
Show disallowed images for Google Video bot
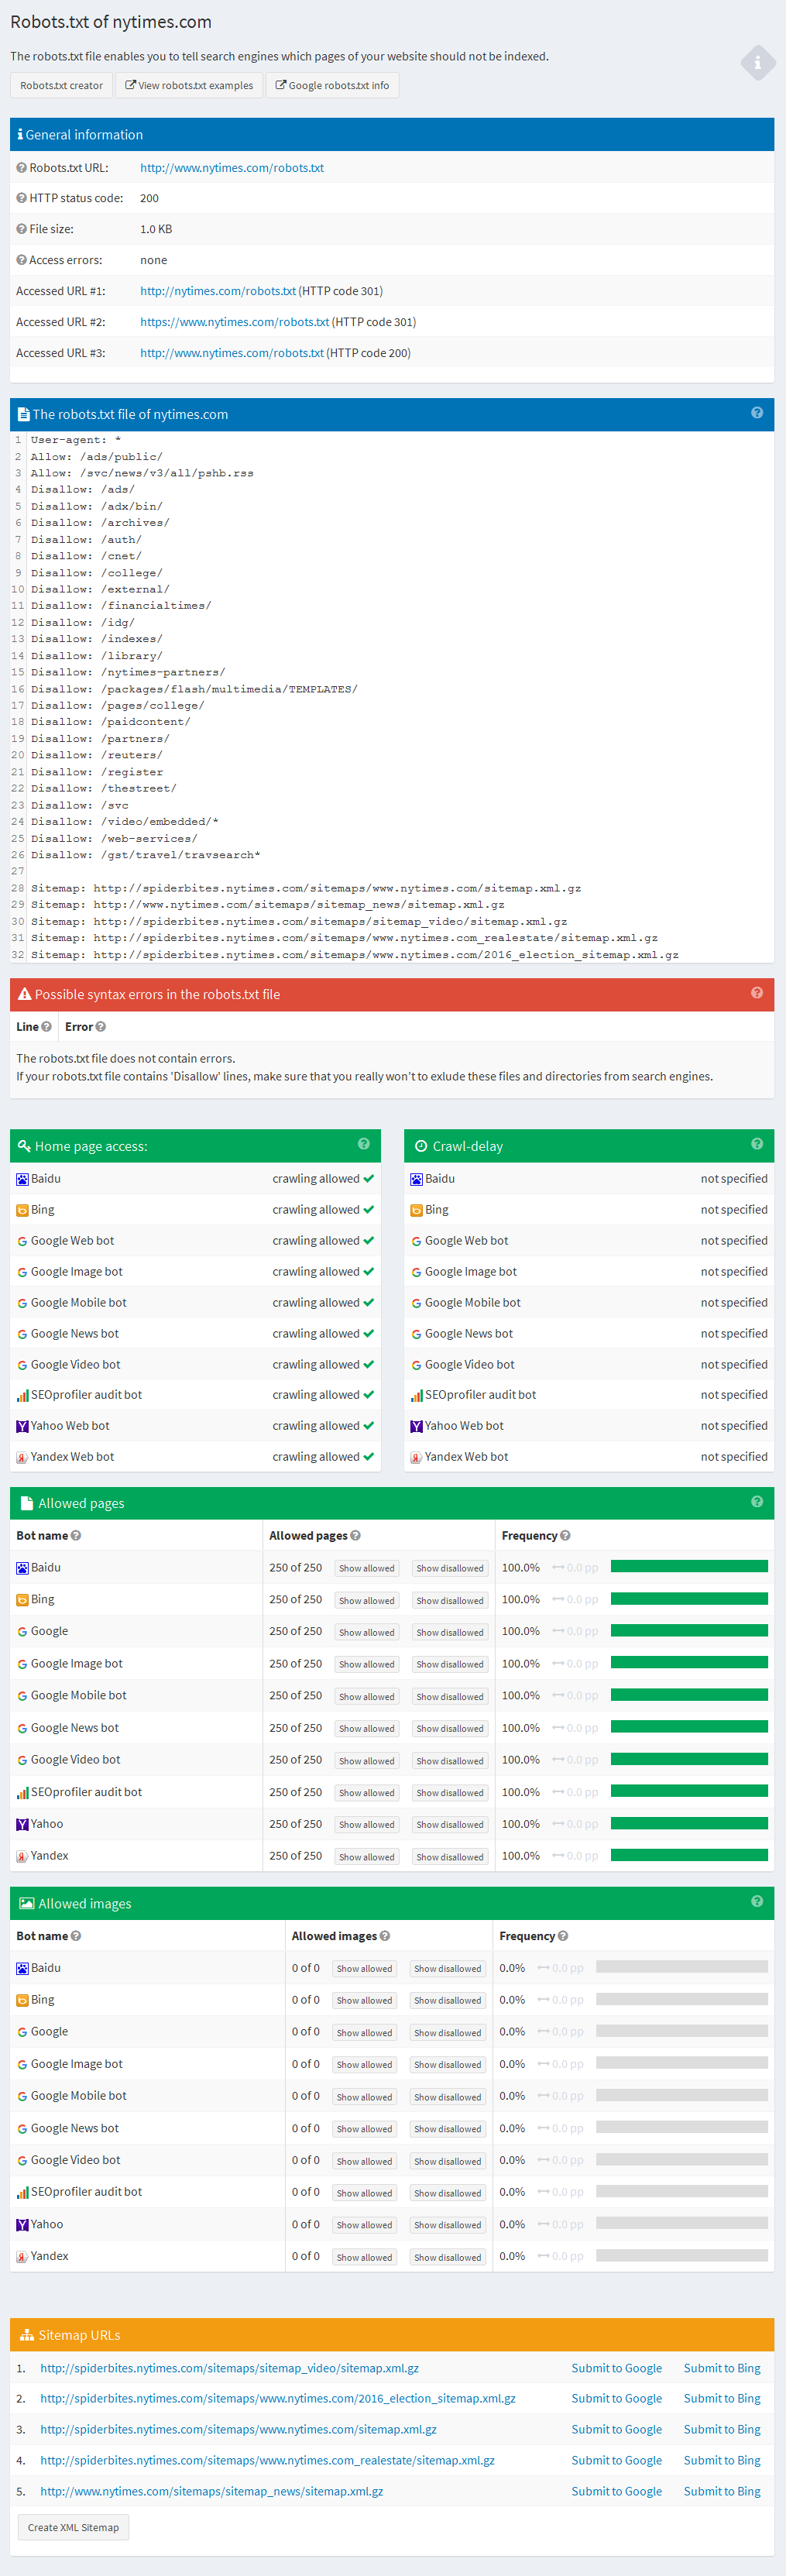[448, 2161]
